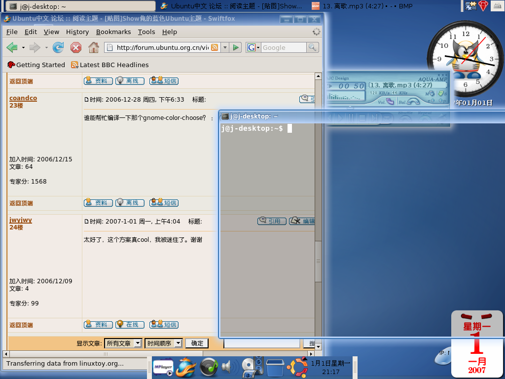
Task: Click in the Google search input field
Action: tap(284, 48)
